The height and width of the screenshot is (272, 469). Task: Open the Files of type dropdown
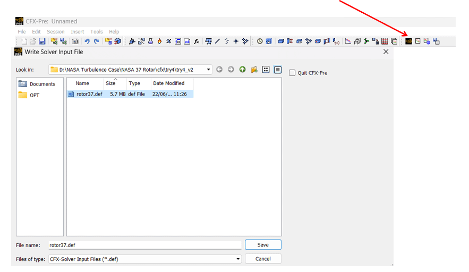tap(238, 259)
